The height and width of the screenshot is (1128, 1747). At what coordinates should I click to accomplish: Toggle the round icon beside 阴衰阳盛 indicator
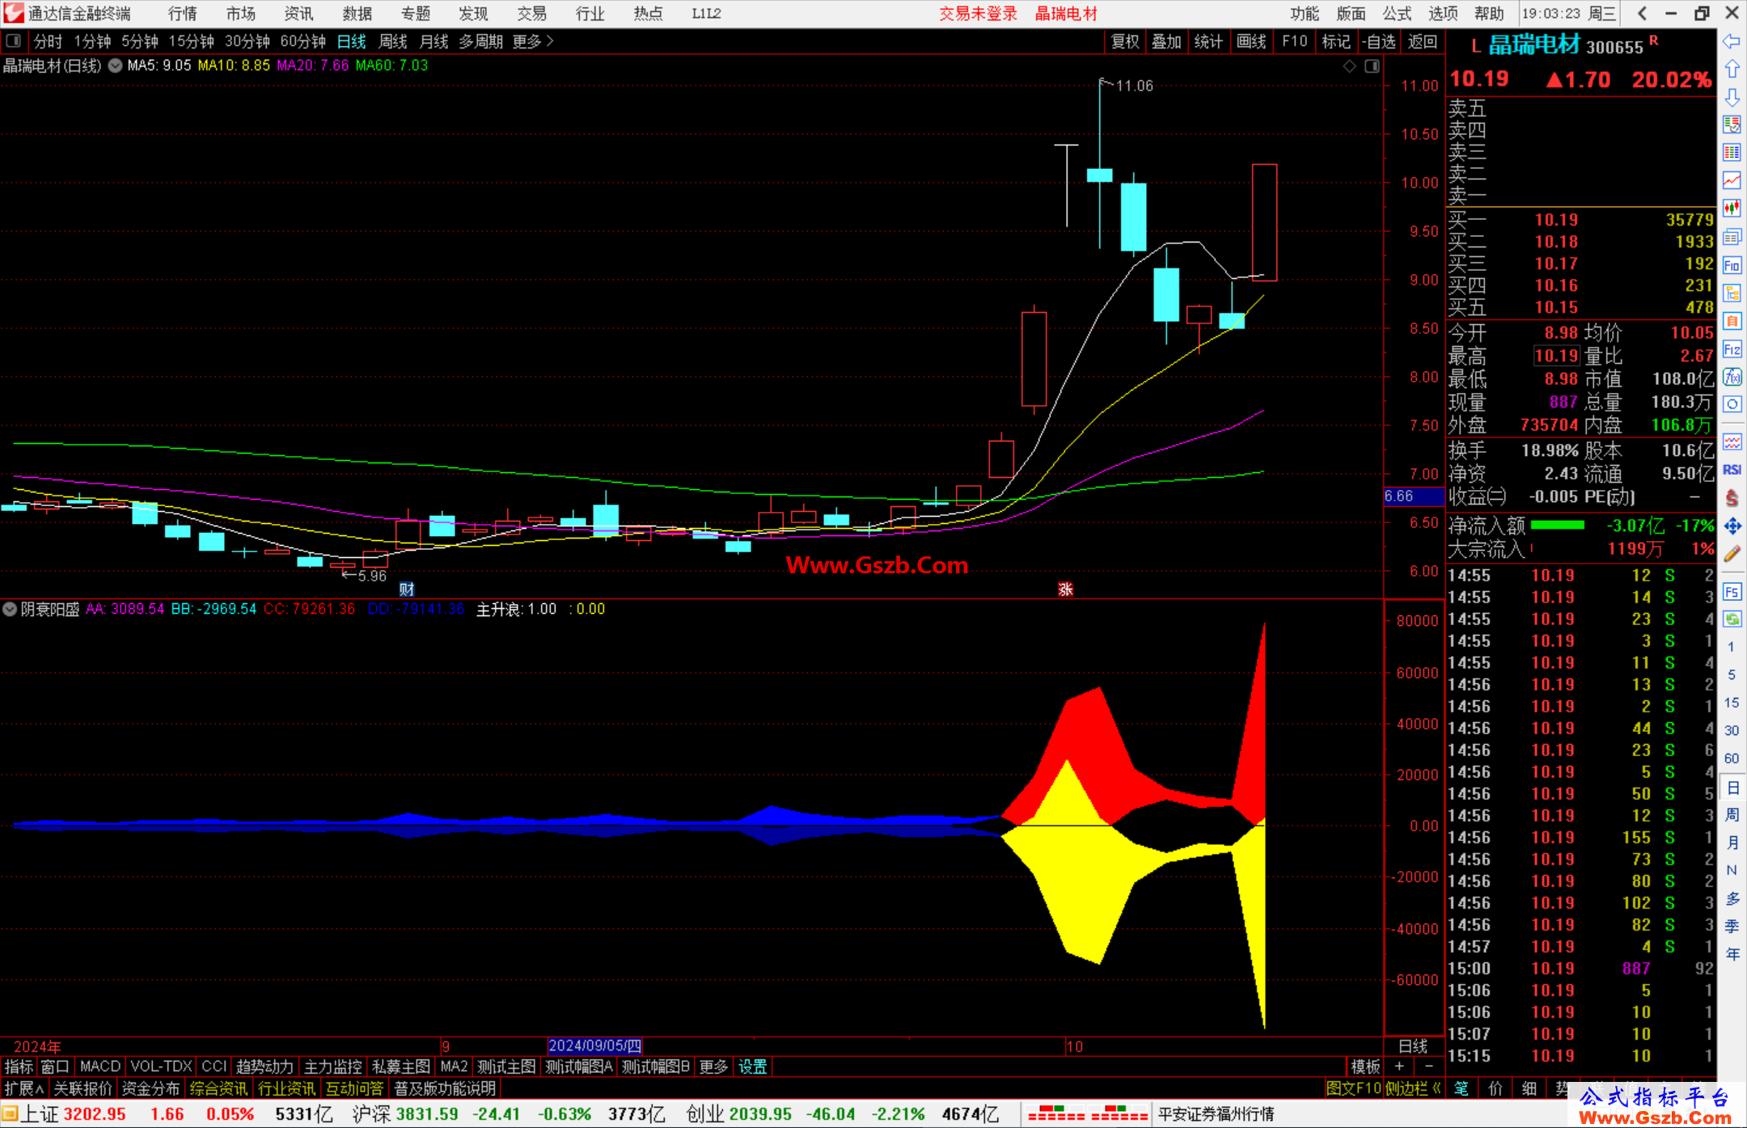pos(10,609)
